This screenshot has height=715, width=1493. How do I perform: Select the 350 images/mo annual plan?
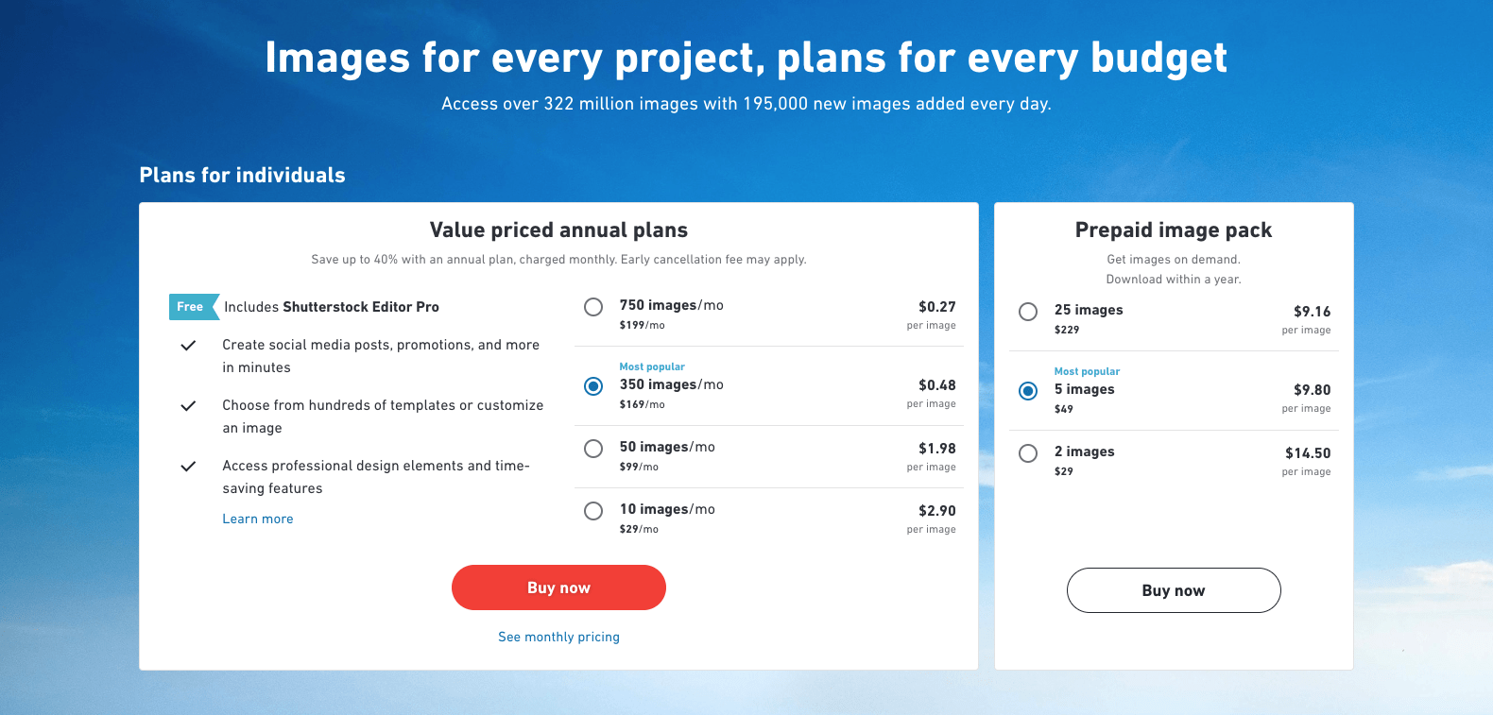click(593, 385)
